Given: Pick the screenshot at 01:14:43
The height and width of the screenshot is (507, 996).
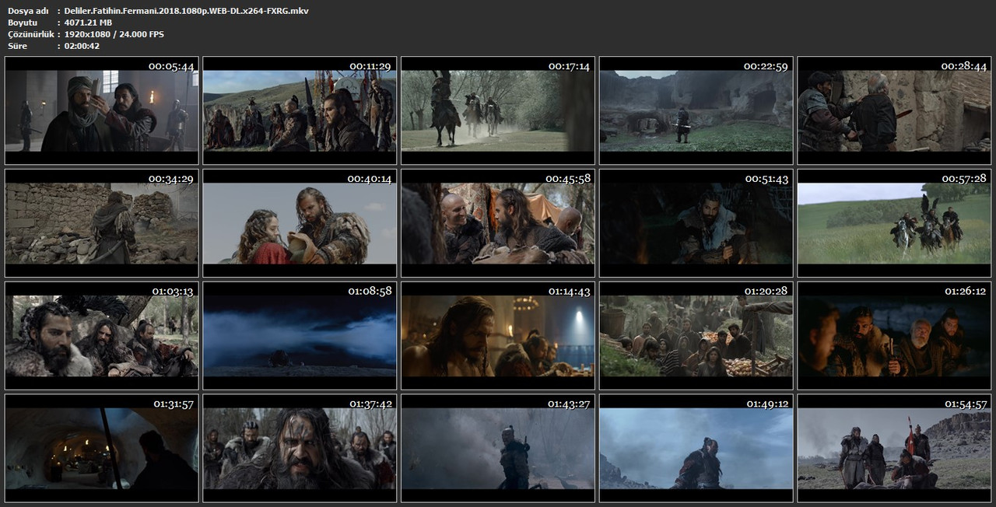Looking at the screenshot, I should (498, 336).
